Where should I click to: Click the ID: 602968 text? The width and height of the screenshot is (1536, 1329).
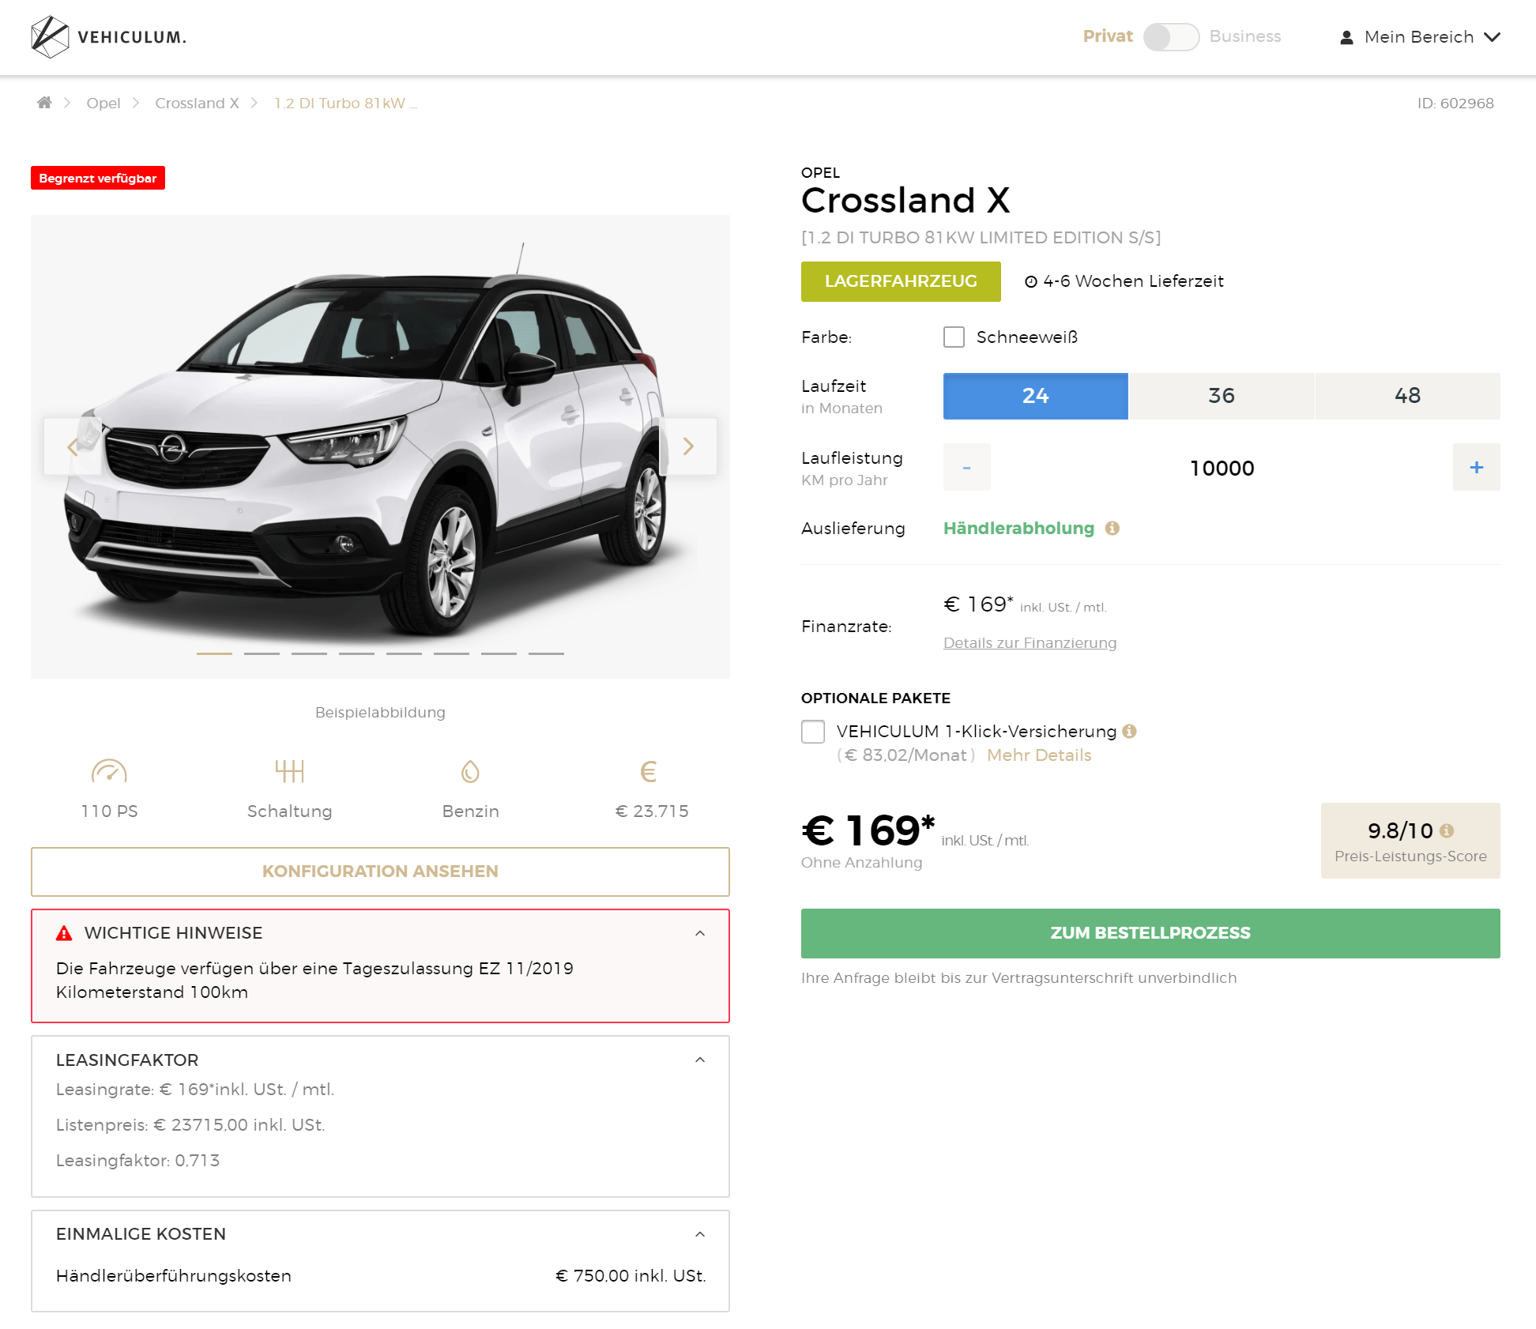[1455, 104]
